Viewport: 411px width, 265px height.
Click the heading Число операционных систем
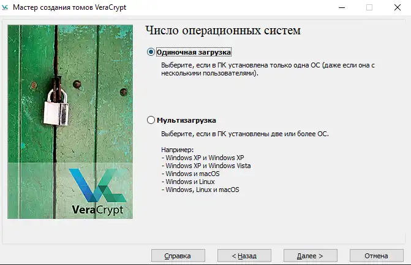(224, 31)
